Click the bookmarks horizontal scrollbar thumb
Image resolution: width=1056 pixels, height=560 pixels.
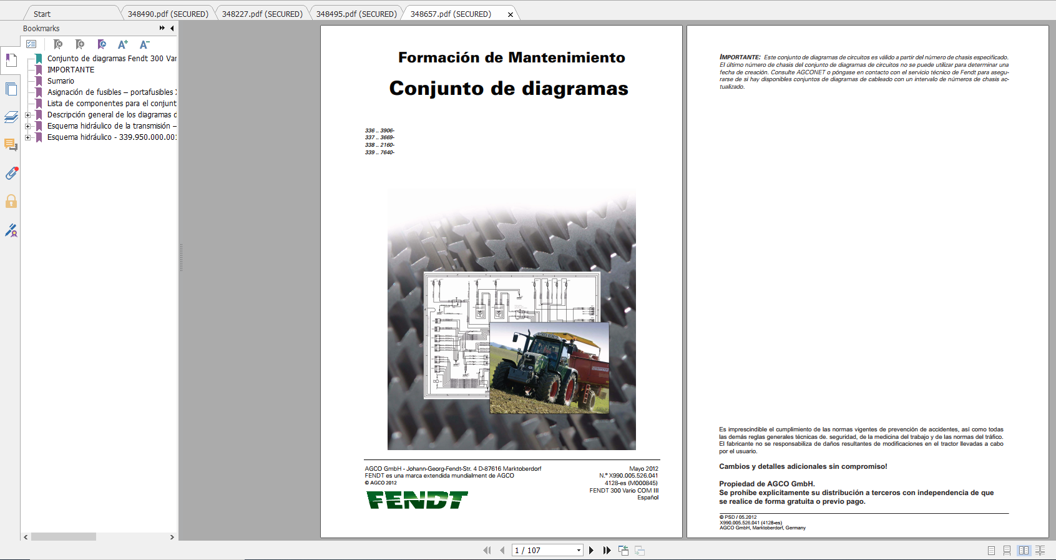(63, 537)
